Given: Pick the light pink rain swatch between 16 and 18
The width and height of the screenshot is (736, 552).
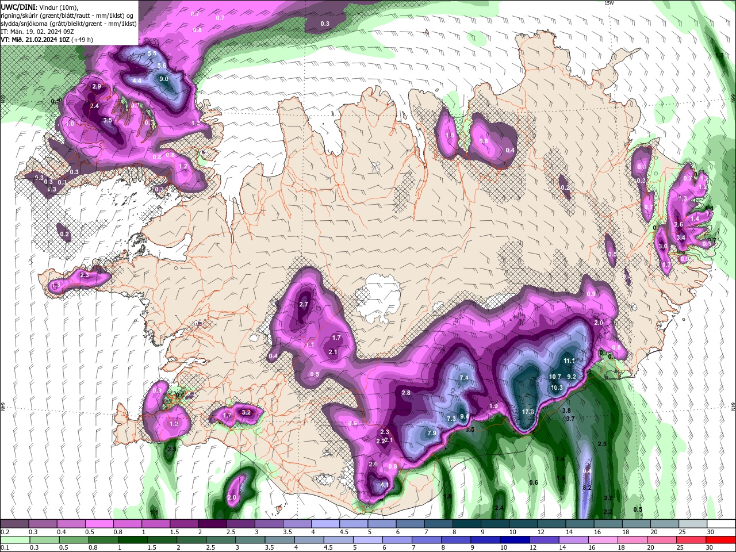Looking at the screenshot, I should click(x=602, y=540).
